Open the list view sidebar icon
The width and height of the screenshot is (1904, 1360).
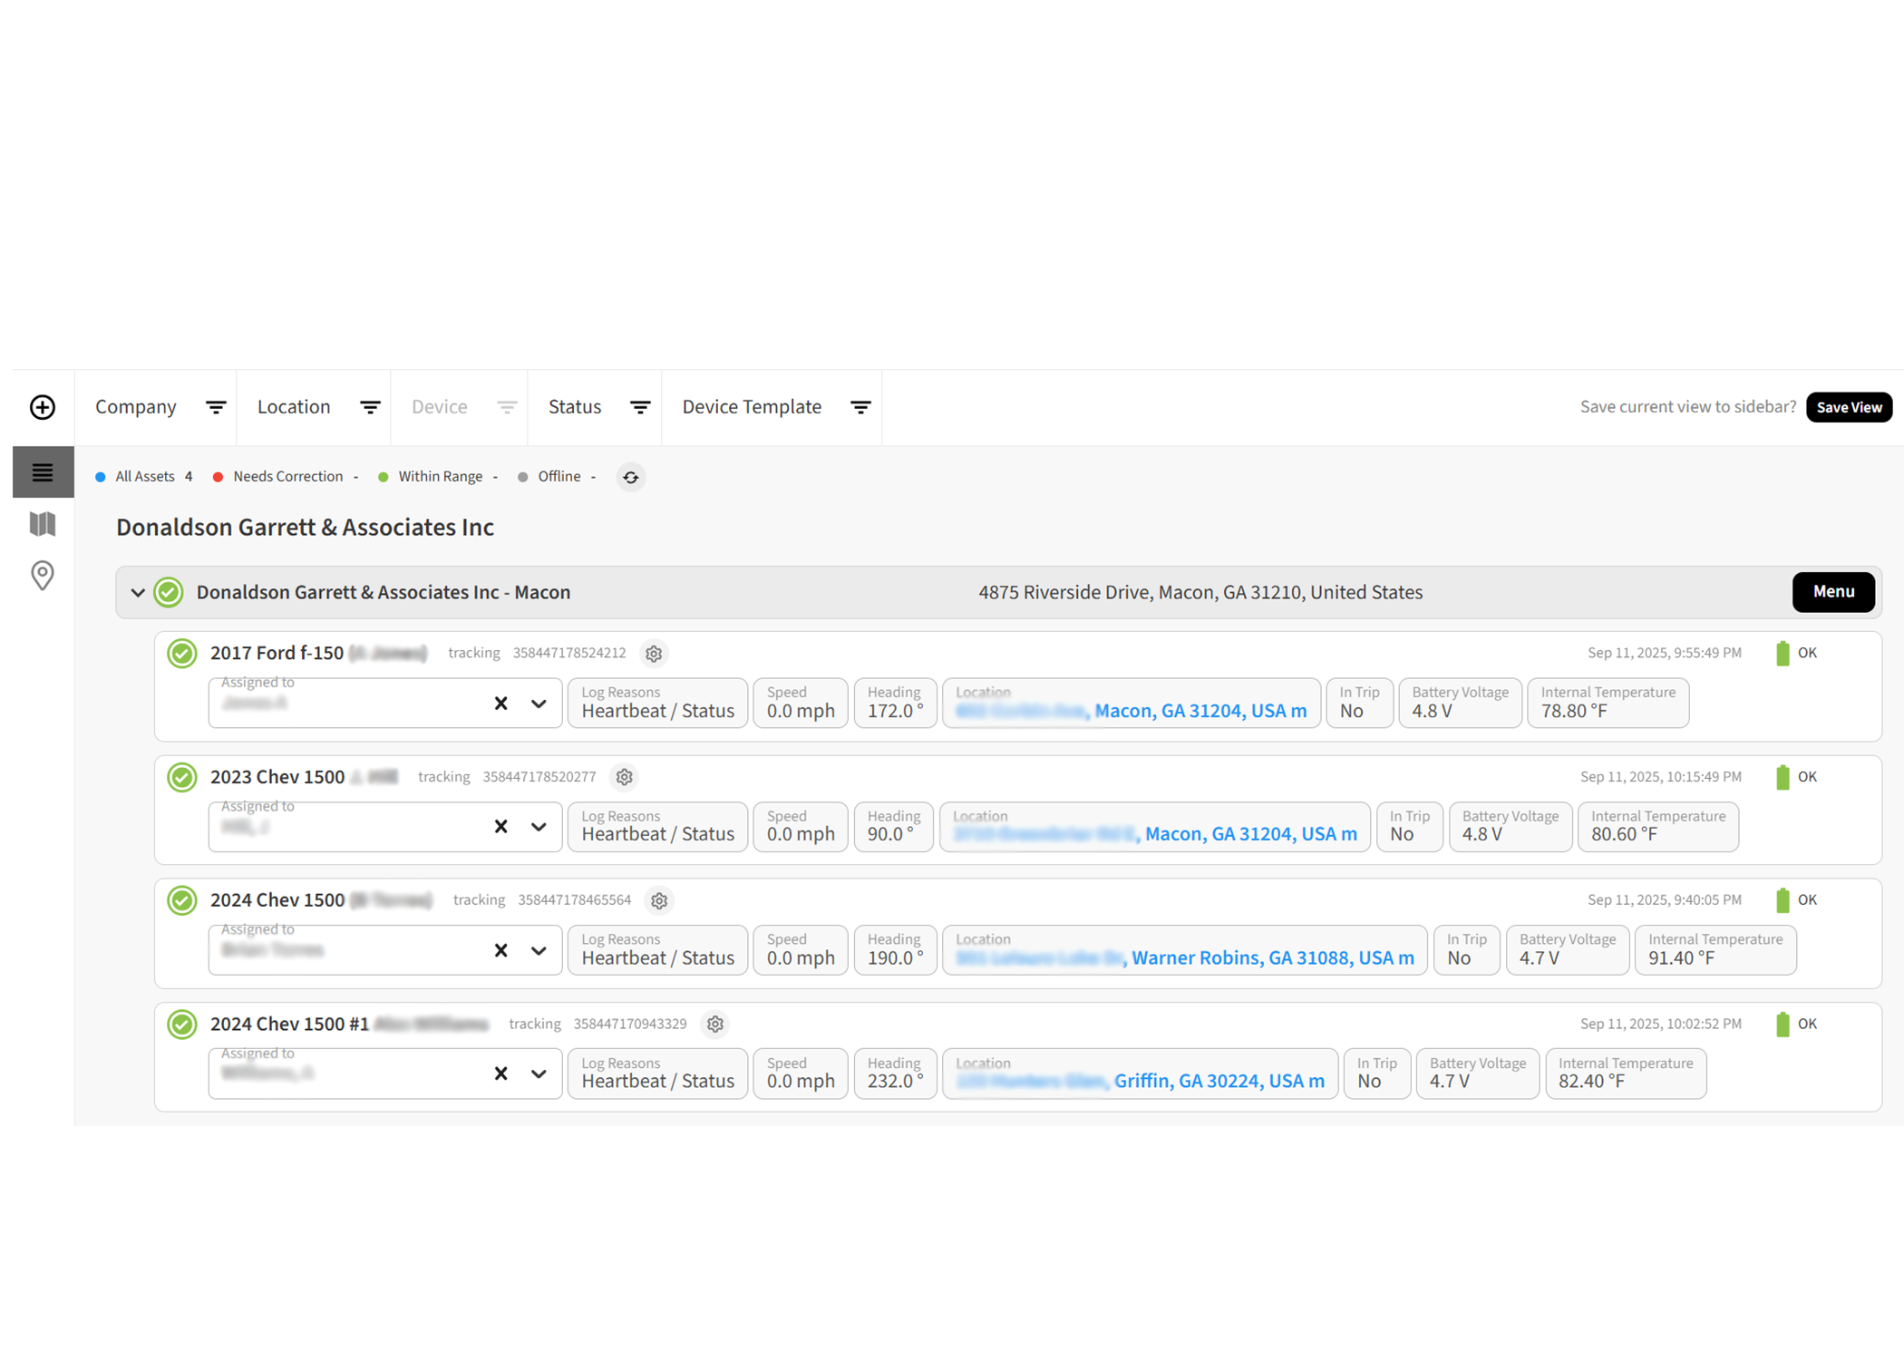coord(43,472)
